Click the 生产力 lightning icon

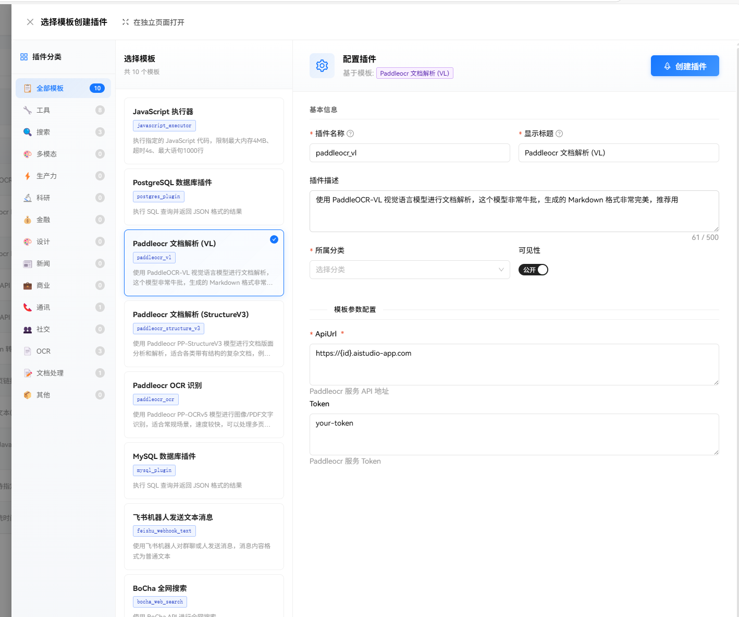click(28, 176)
